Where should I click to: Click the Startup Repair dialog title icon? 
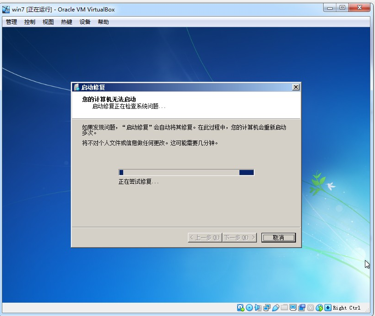pos(76,87)
